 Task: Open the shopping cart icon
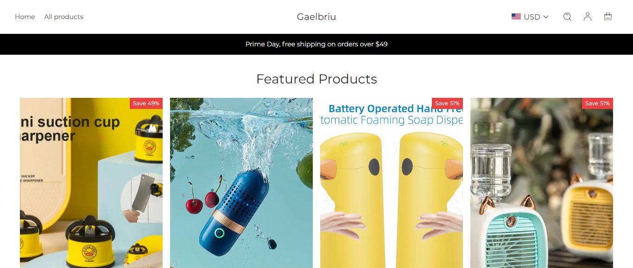pyautogui.click(x=608, y=17)
